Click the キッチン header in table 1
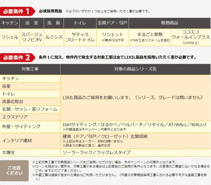 pyautogui.click(x=10, y=23)
